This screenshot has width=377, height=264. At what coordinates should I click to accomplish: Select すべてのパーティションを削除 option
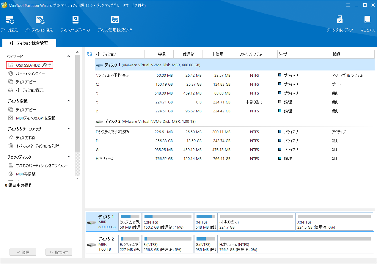pyautogui.click(x=37, y=146)
